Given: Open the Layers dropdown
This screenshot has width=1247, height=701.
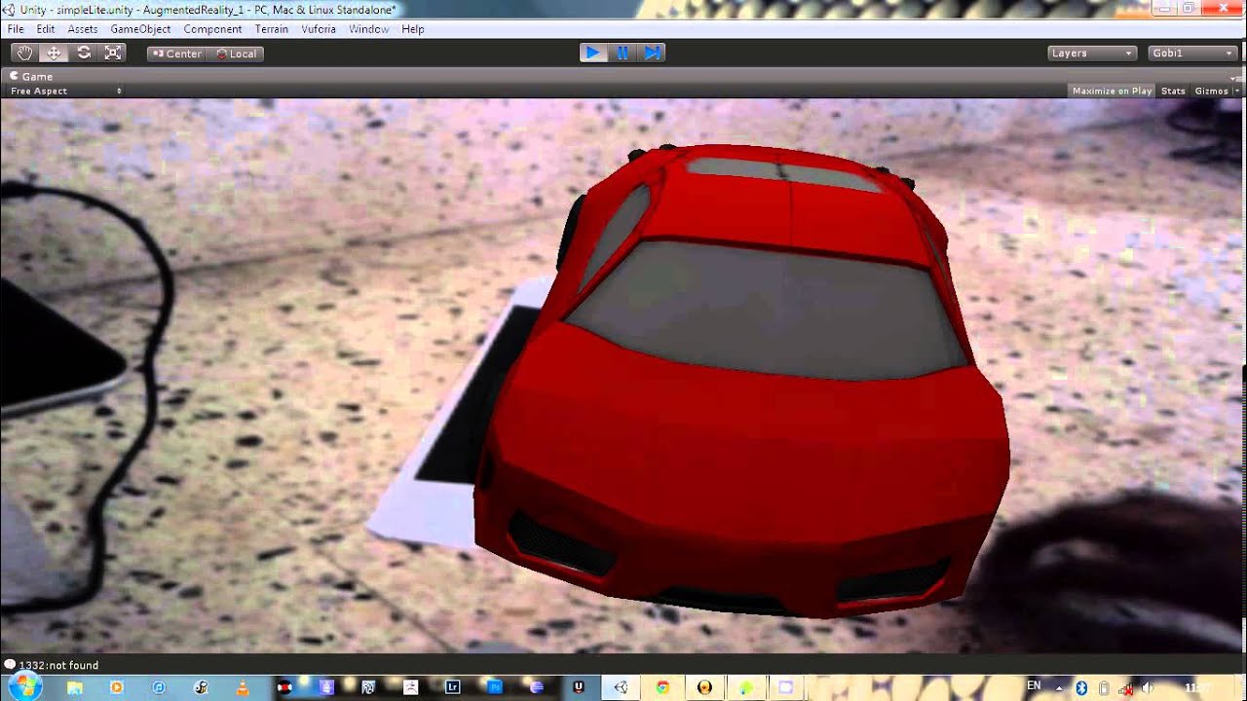Looking at the screenshot, I should click(1092, 54).
